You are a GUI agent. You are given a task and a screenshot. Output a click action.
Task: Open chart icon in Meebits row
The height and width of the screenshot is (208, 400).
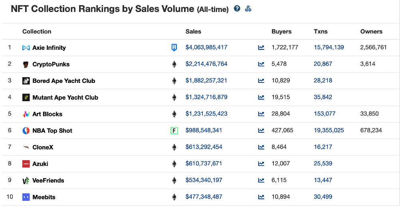click(261, 197)
